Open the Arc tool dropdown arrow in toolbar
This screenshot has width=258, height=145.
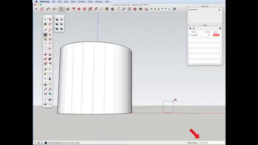[57, 9]
